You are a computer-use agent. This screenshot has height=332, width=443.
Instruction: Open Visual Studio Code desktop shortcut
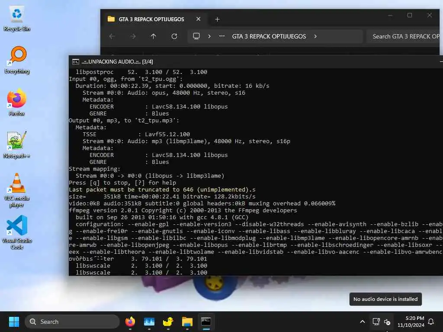point(17,232)
